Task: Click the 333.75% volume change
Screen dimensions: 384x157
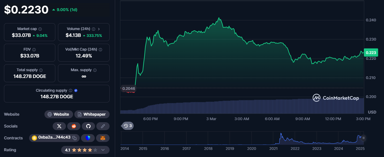Action: tap(92, 36)
